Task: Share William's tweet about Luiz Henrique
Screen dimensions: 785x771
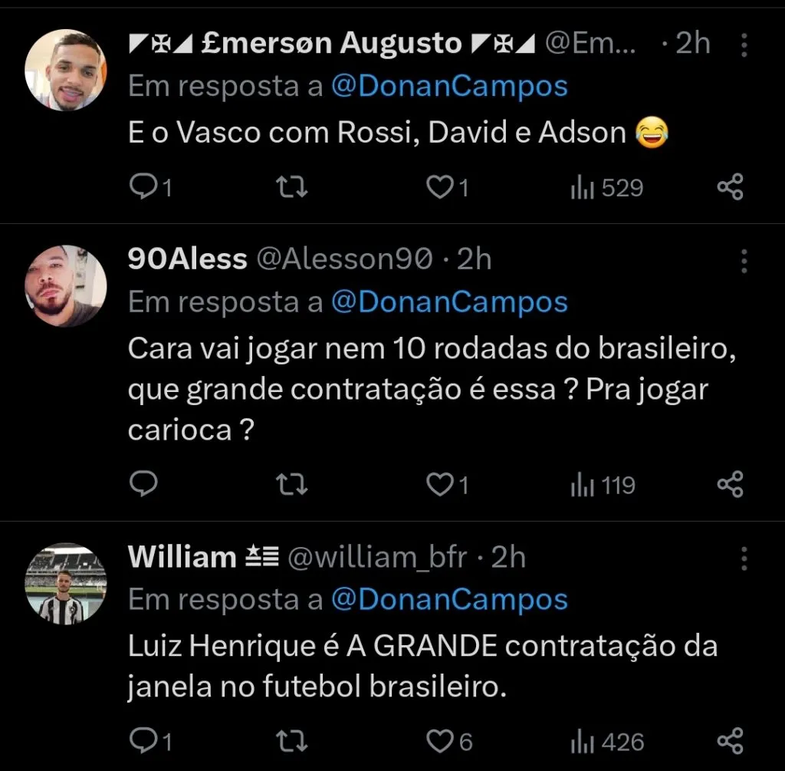Action: (731, 741)
